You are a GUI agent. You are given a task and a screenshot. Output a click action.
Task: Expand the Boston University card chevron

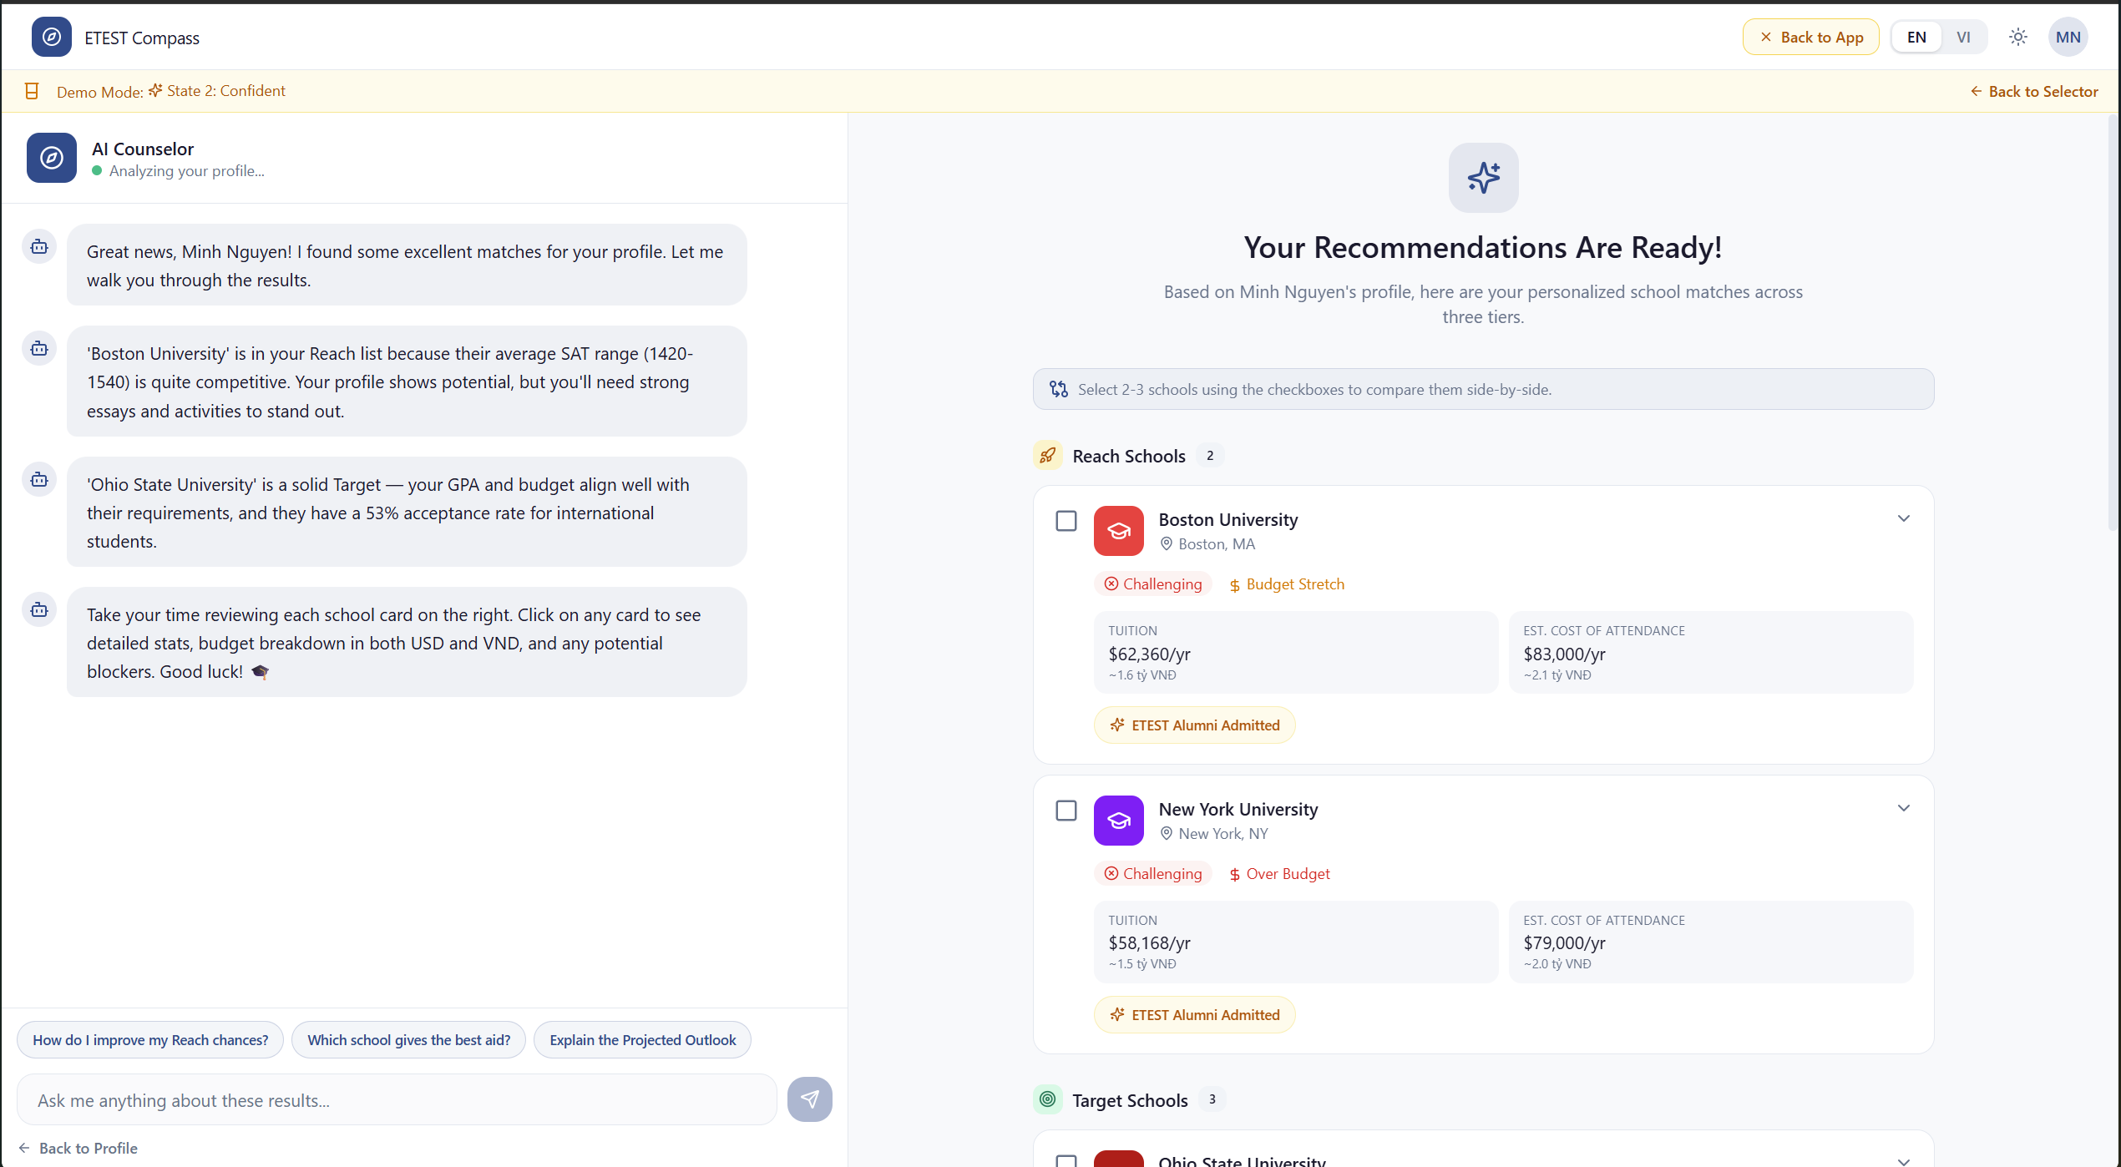coord(1903,518)
